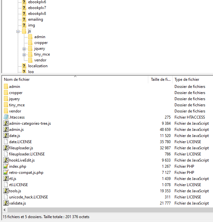Click cropper folder icon in file list
The width and height of the screenshot is (213, 222).
coord(6,93)
